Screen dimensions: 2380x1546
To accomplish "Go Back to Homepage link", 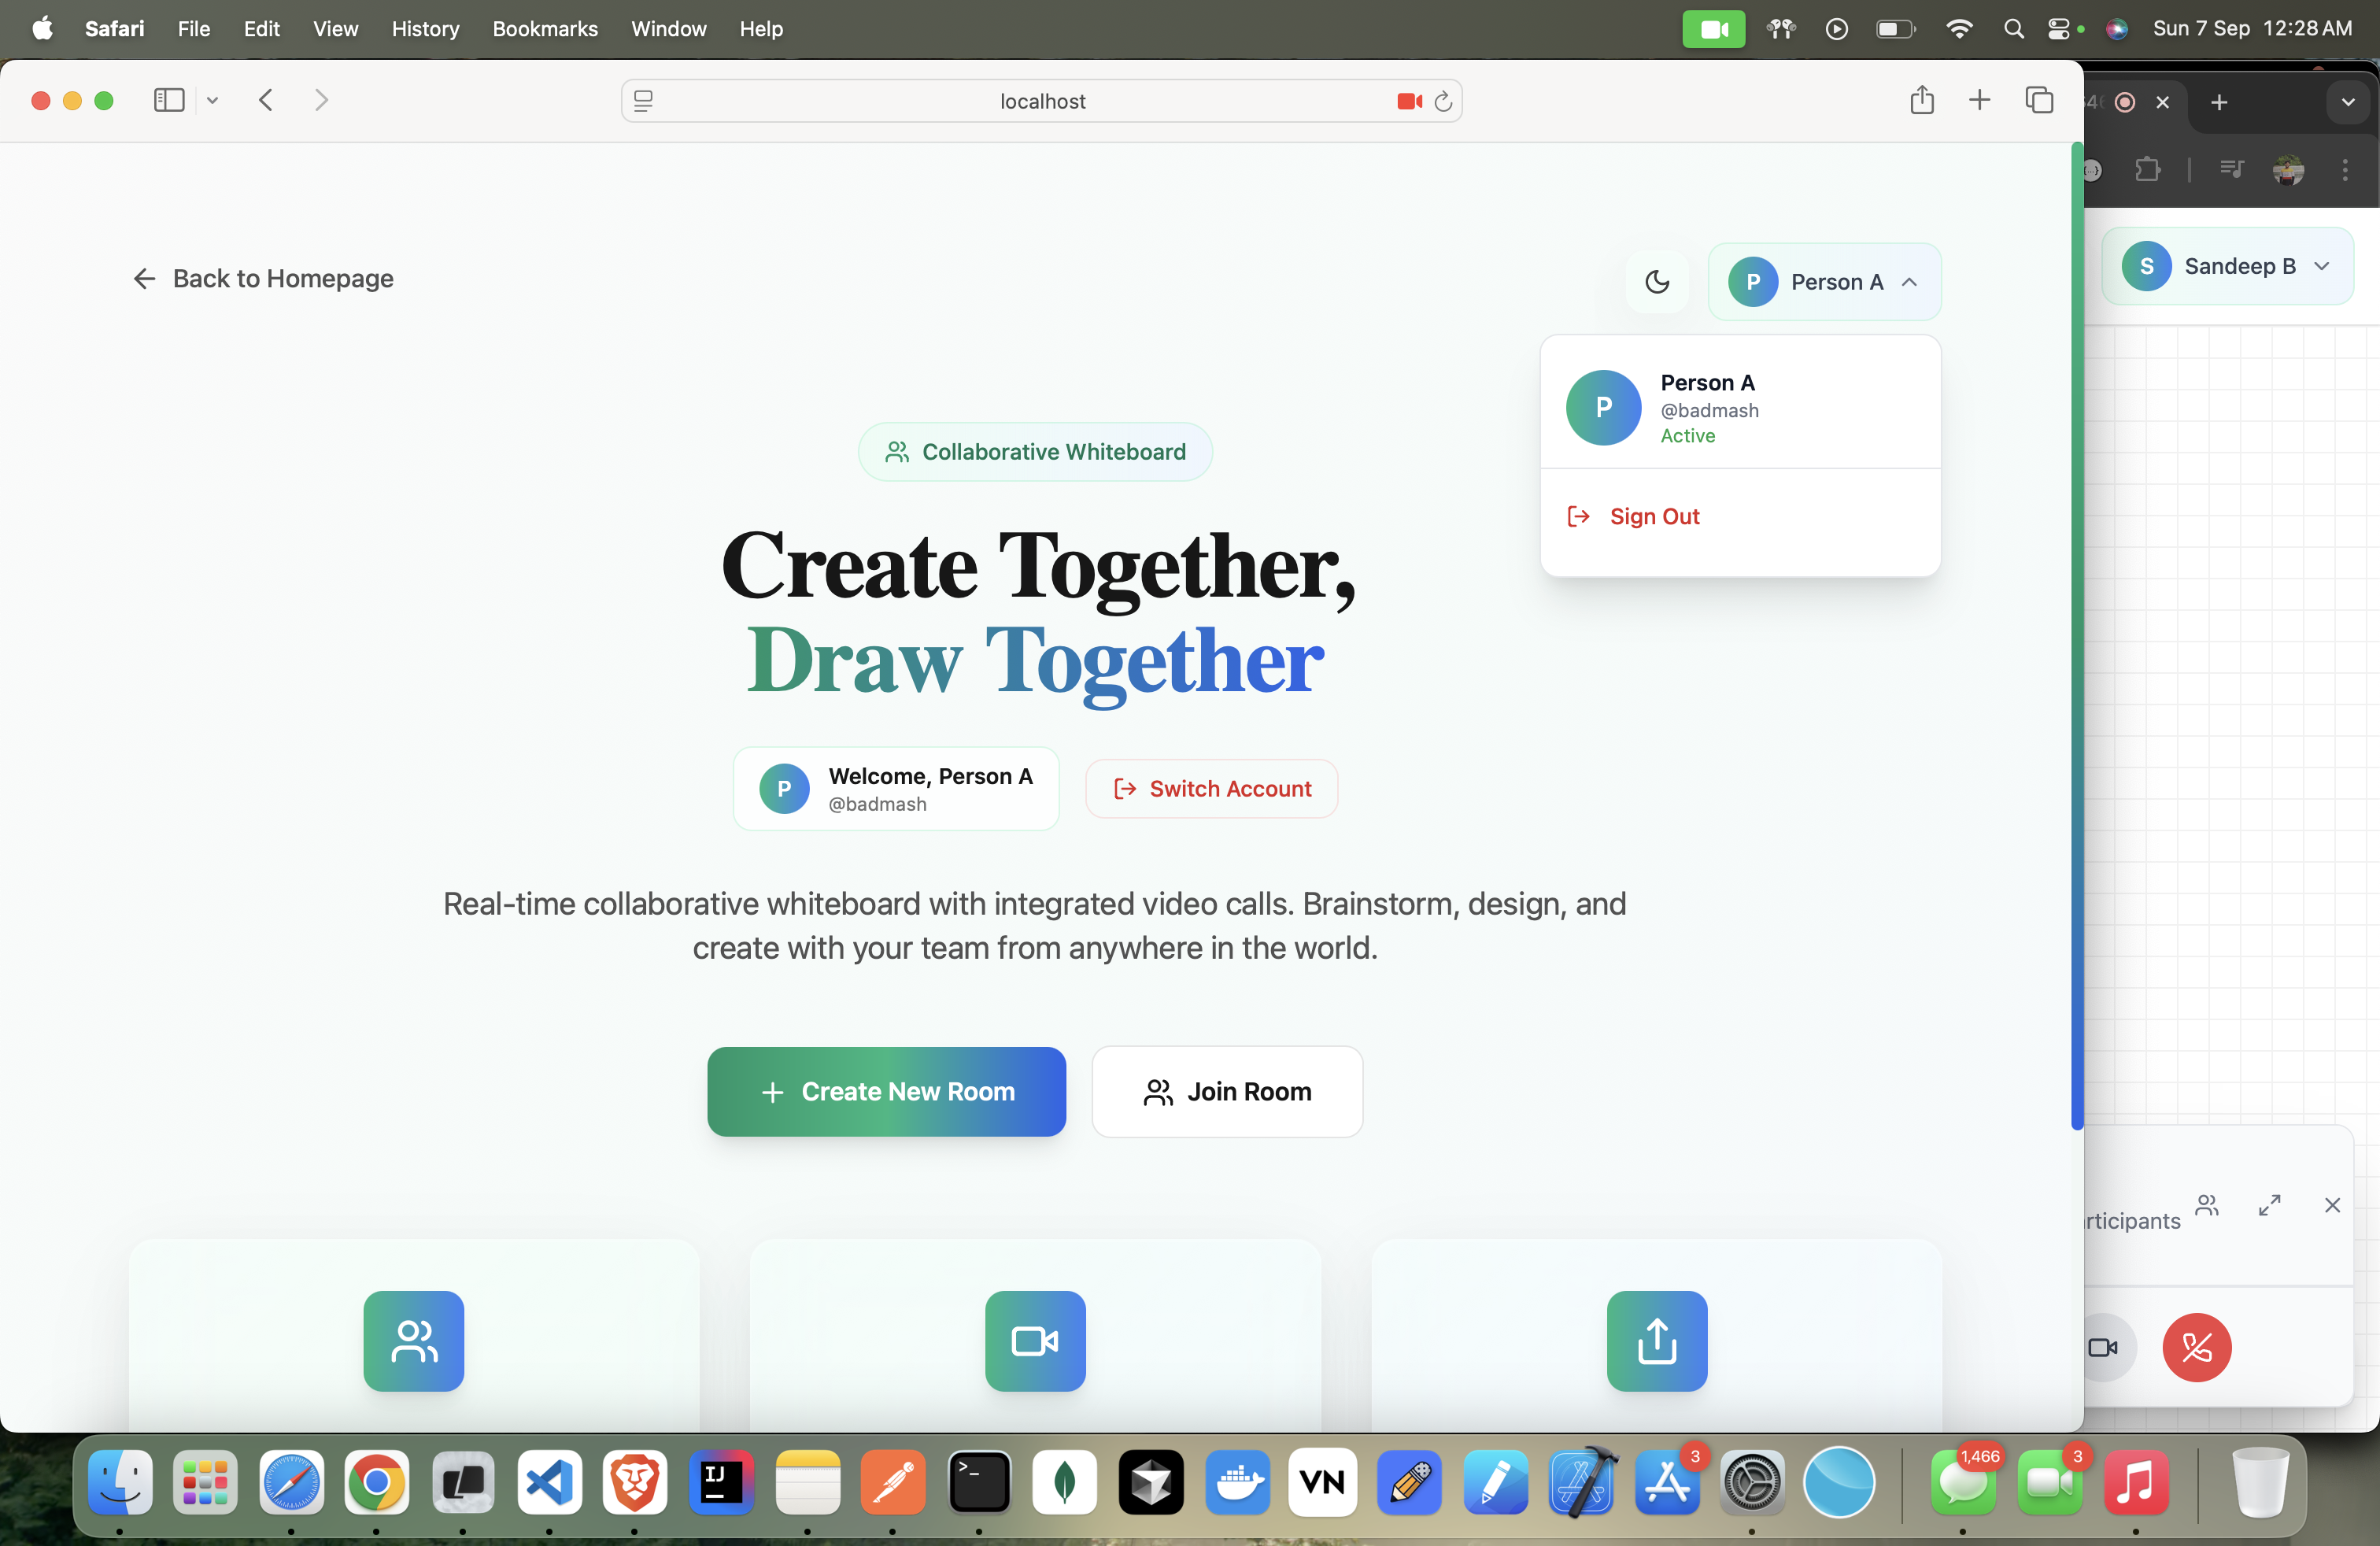I will tap(263, 278).
